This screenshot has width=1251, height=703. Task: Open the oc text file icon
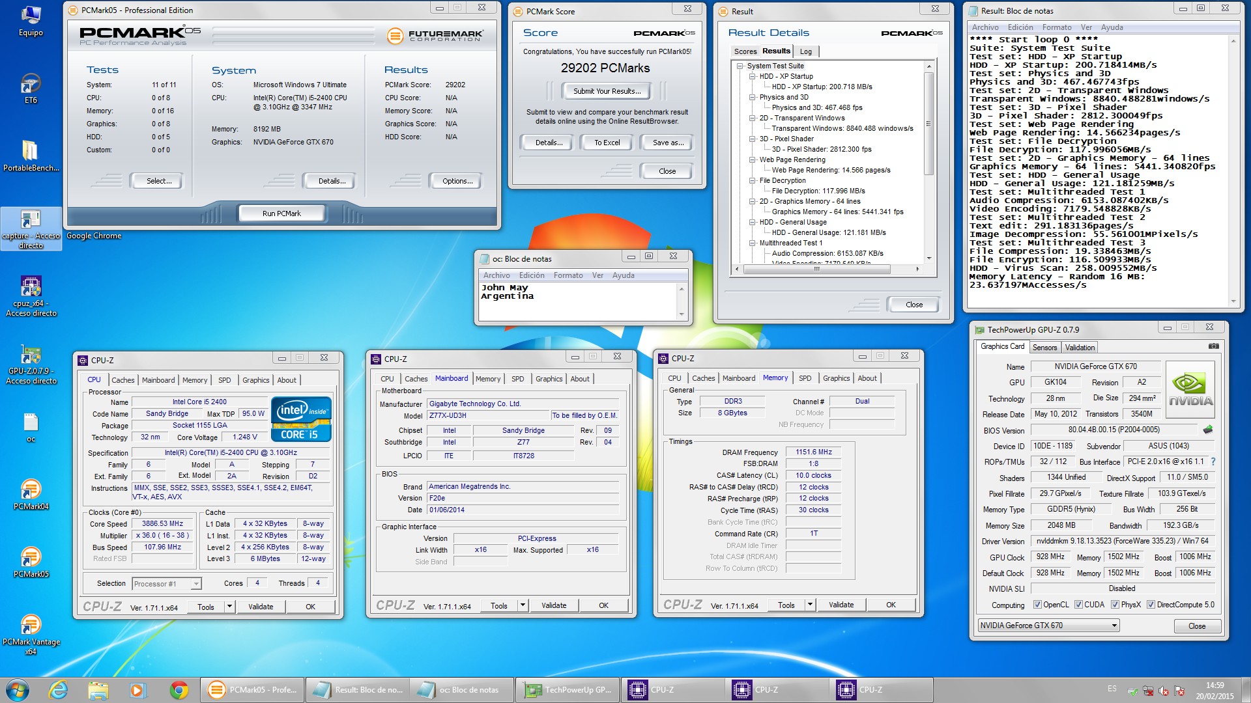(x=31, y=428)
